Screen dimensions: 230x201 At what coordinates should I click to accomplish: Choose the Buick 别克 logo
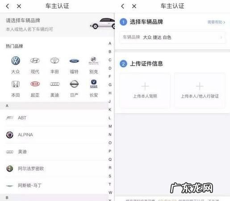(94, 61)
